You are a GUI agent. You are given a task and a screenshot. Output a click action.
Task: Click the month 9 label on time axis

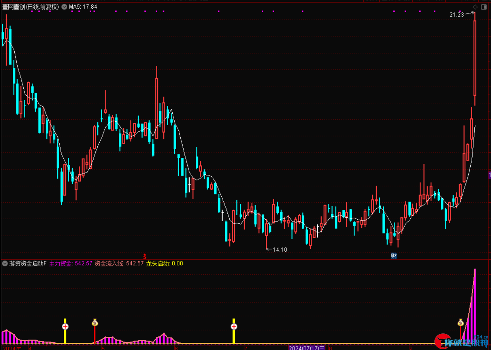[x=411, y=348]
